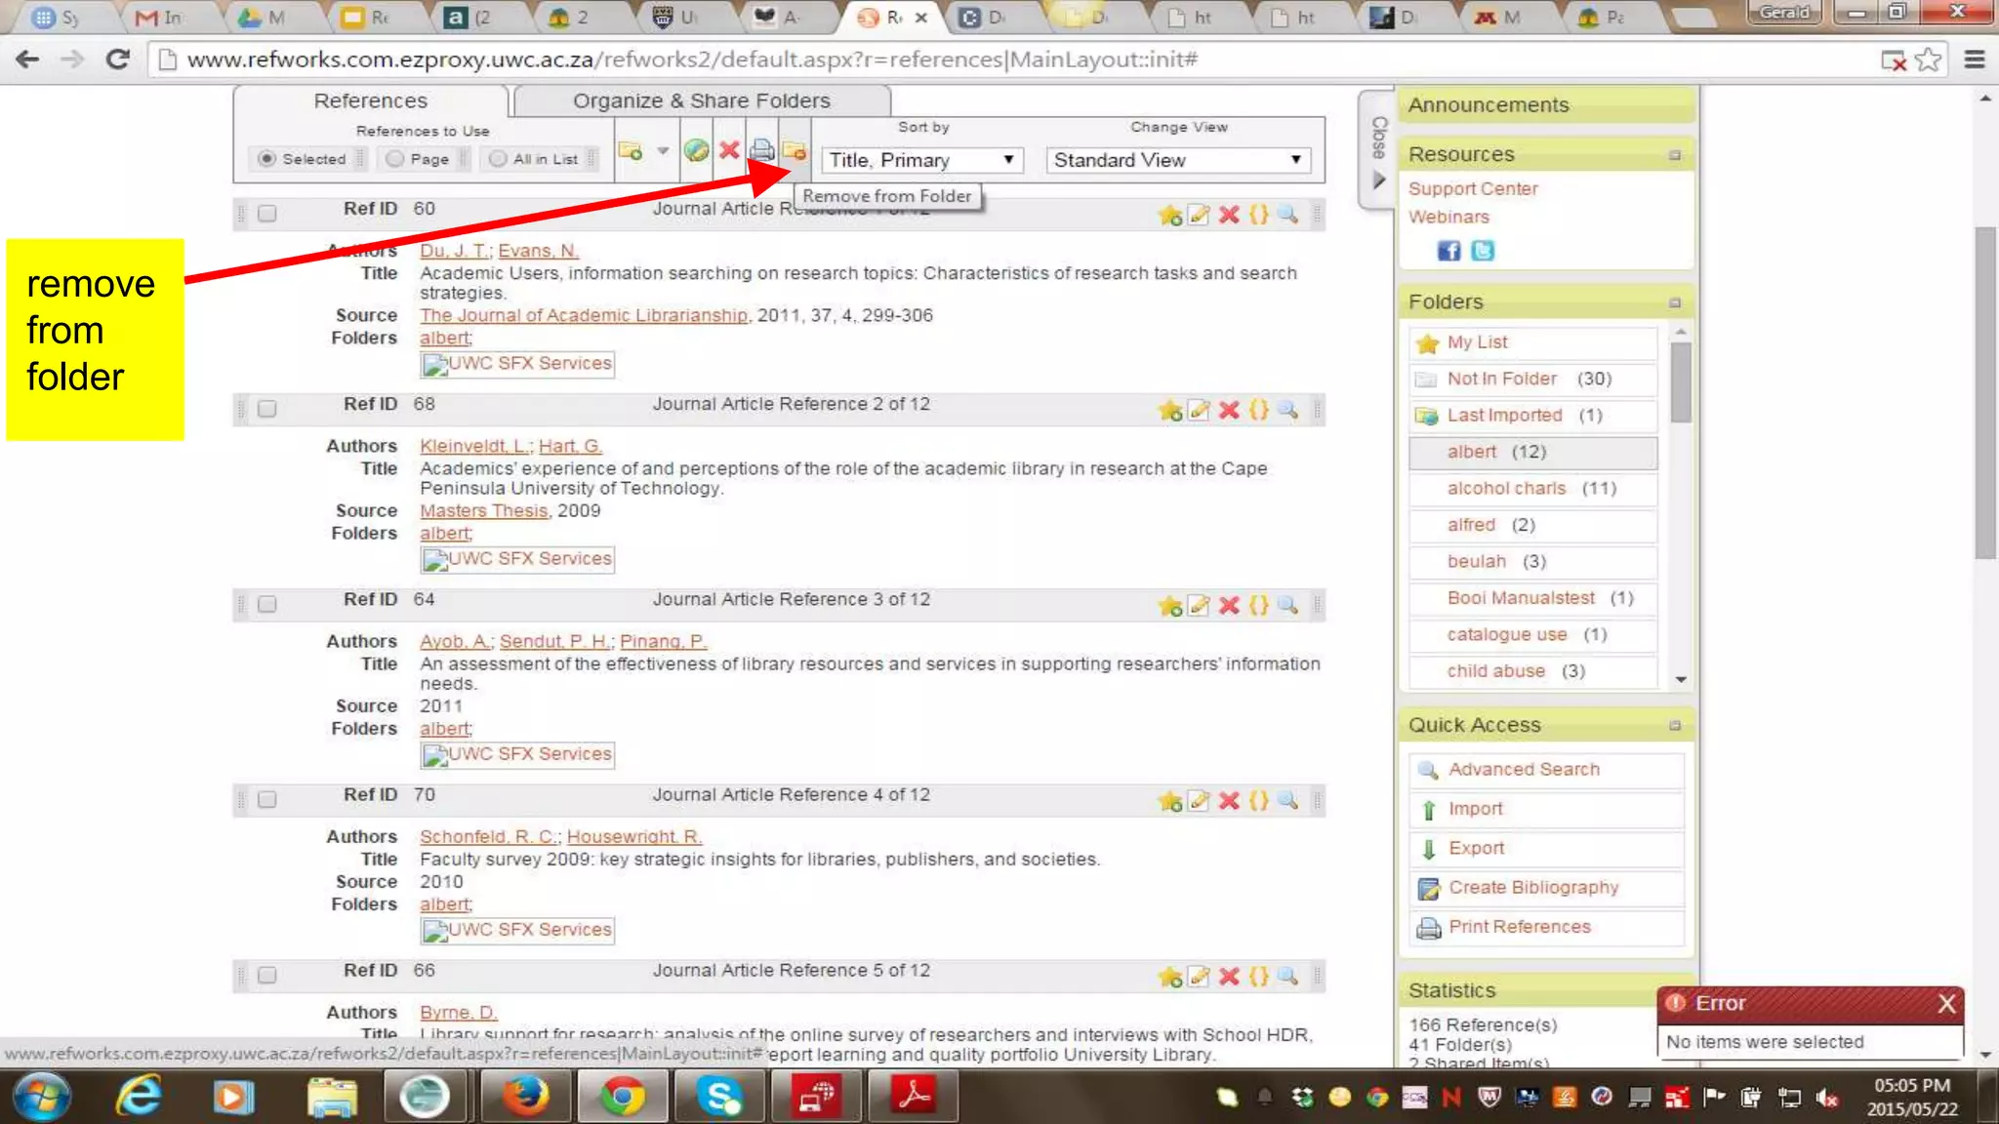The image size is (1999, 1124).
Task: Click the Global Edit globe icon
Action: click(696, 150)
